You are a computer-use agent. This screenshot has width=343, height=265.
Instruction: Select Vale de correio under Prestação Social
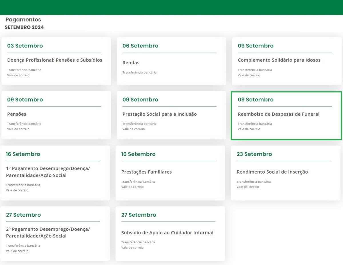point(133,129)
